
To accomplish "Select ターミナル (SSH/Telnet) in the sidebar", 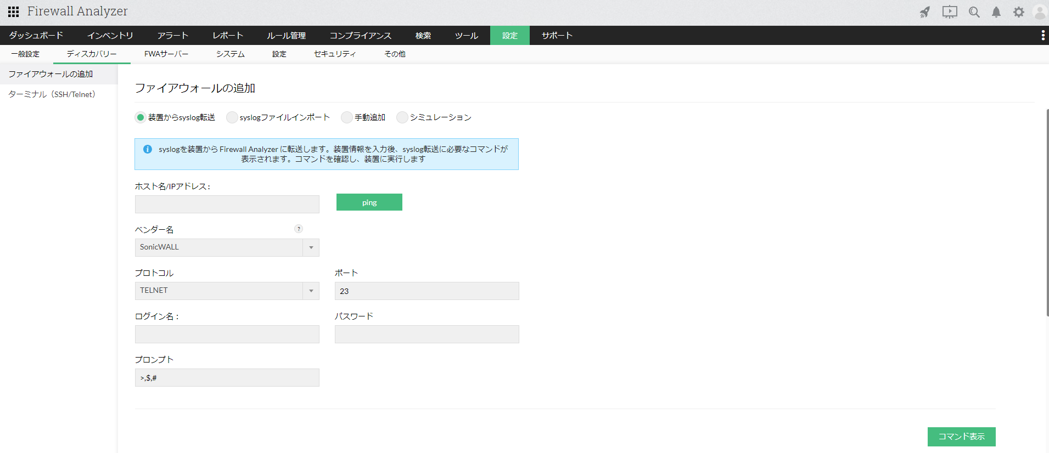I will [52, 94].
